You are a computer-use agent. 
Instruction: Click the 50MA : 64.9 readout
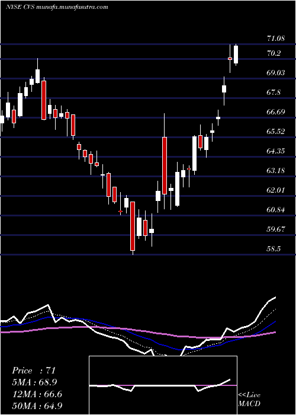[x=37, y=406]
